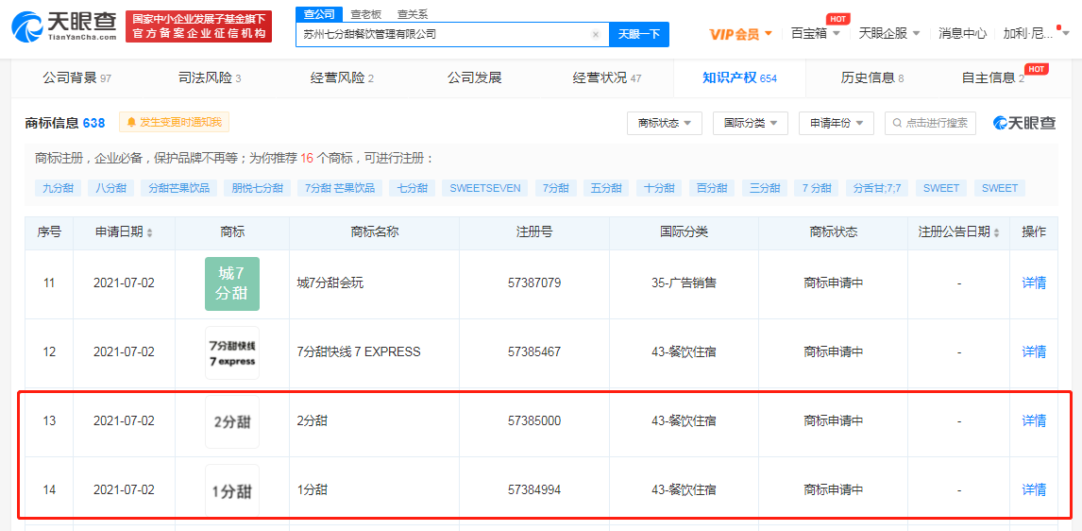The width and height of the screenshot is (1082, 531).
Task: Select the recommended trademark 百分甜
Action: pos(712,188)
